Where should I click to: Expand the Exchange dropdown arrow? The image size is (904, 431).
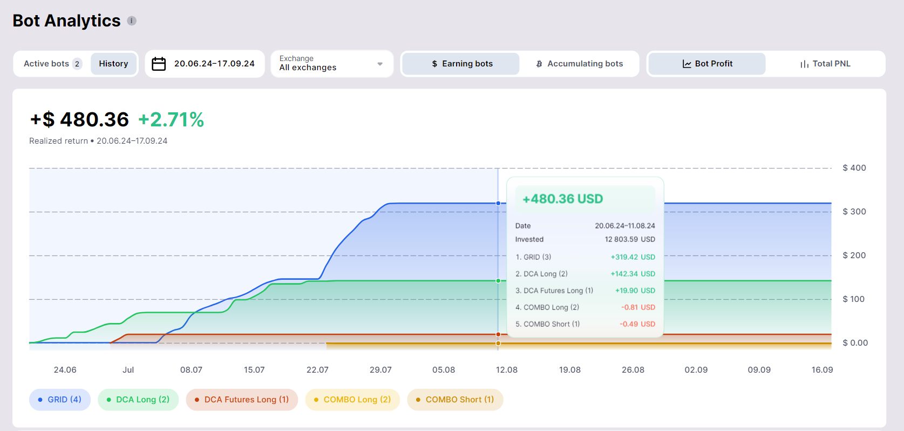(x=380, y=64)
